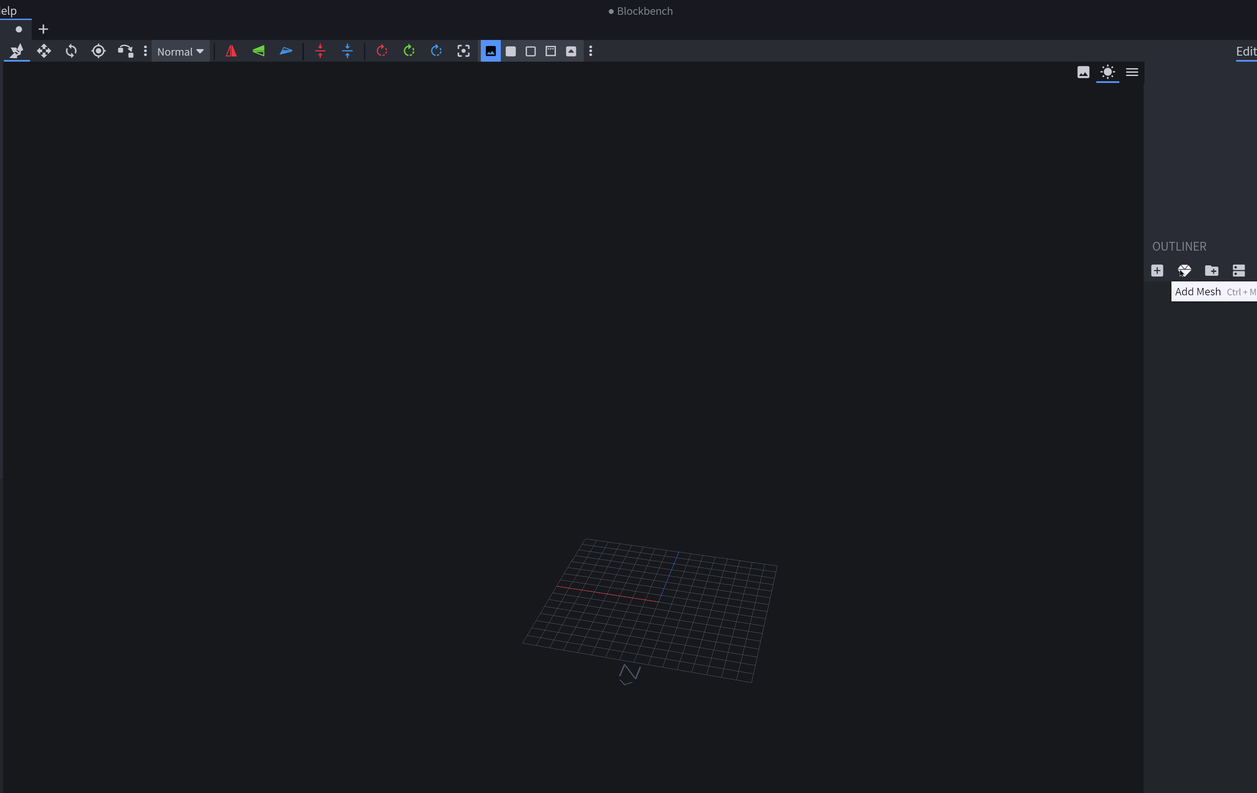The image size is (1257, 793).
Task: Switch viewport to wireframe view mode
Action: click(x=531, y=51)
